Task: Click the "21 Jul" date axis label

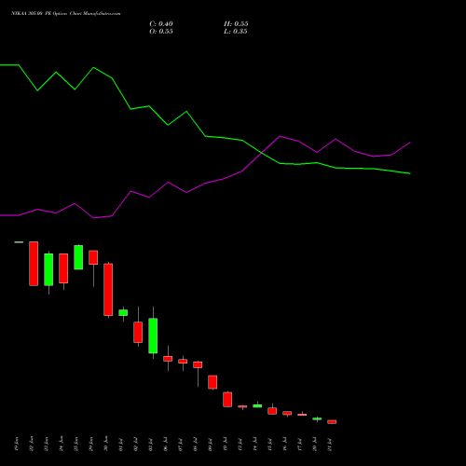Action: (329, 445)
